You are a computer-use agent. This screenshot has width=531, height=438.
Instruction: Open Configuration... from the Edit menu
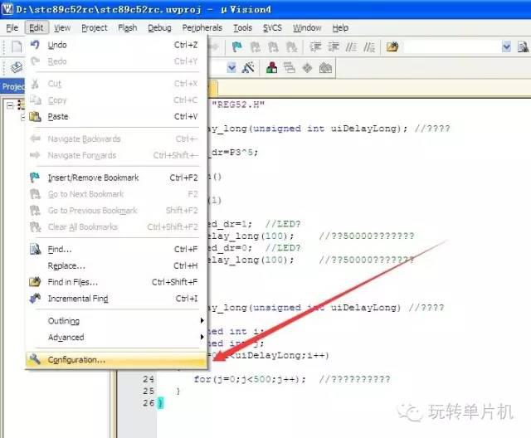[116, 360]
